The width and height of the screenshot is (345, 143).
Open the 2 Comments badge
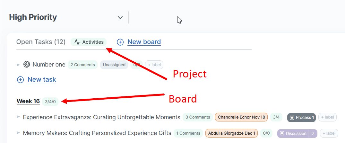click(x=82, y=65)
